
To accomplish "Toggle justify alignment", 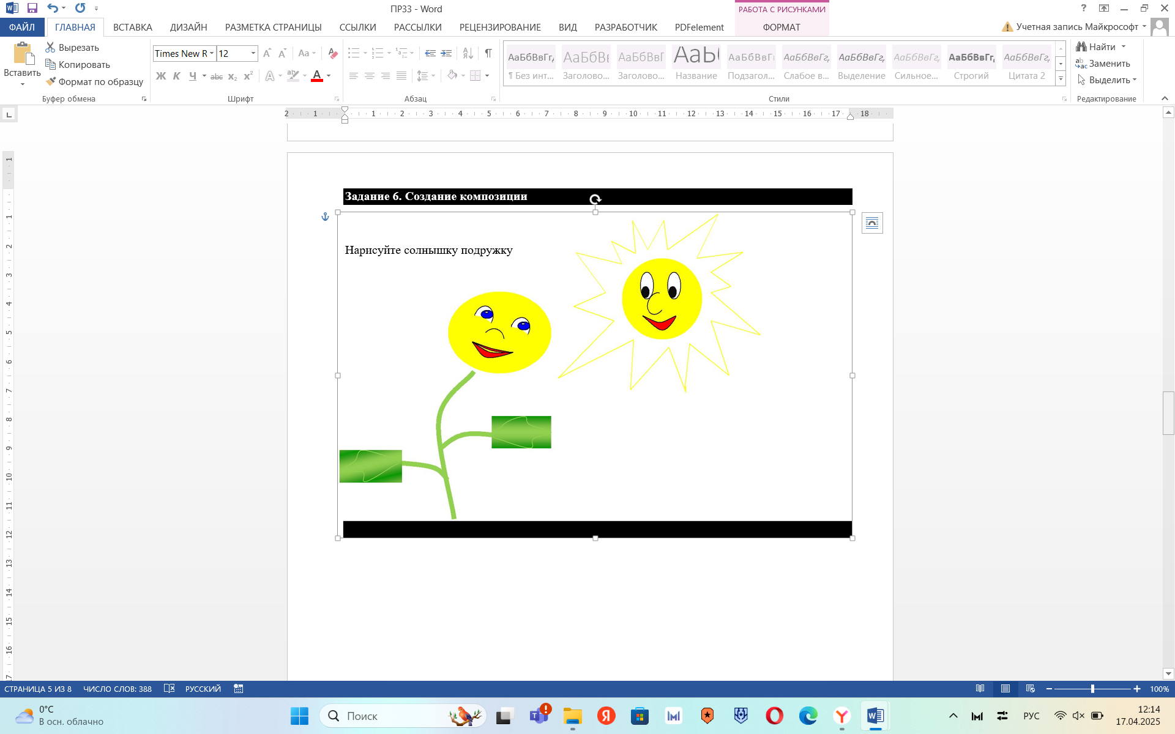I will click(x=401, y=76).
